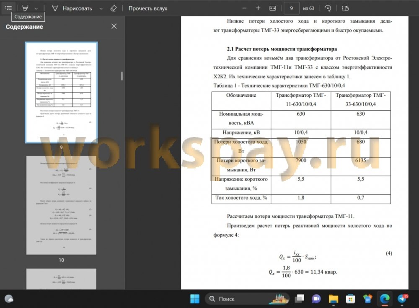
Task: Close the Содержание side panel
Action: coord(114,26)
